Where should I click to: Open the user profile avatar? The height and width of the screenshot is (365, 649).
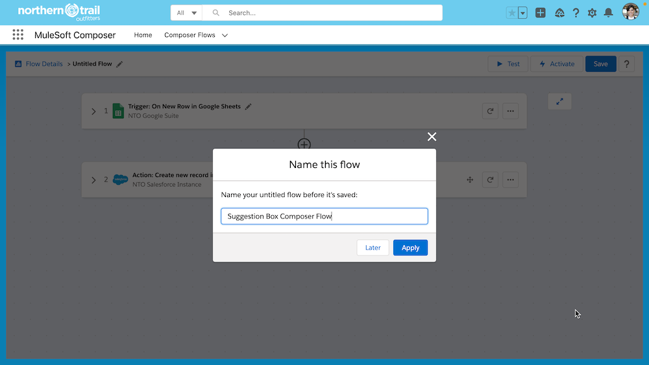tap(630, 12)
